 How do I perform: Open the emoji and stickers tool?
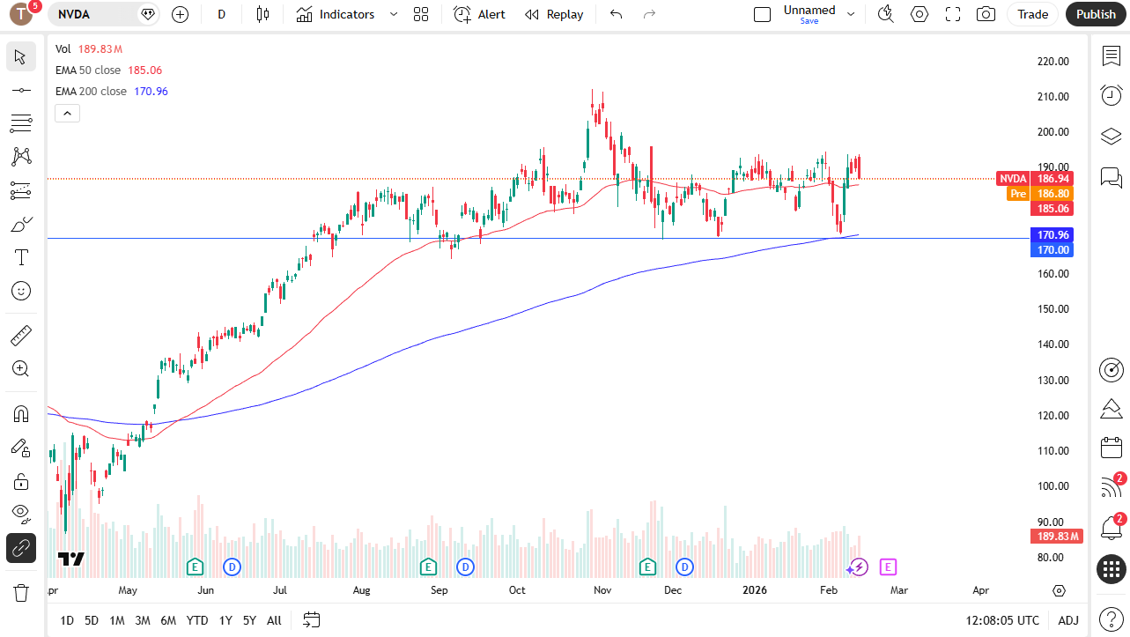coord(21,291)
